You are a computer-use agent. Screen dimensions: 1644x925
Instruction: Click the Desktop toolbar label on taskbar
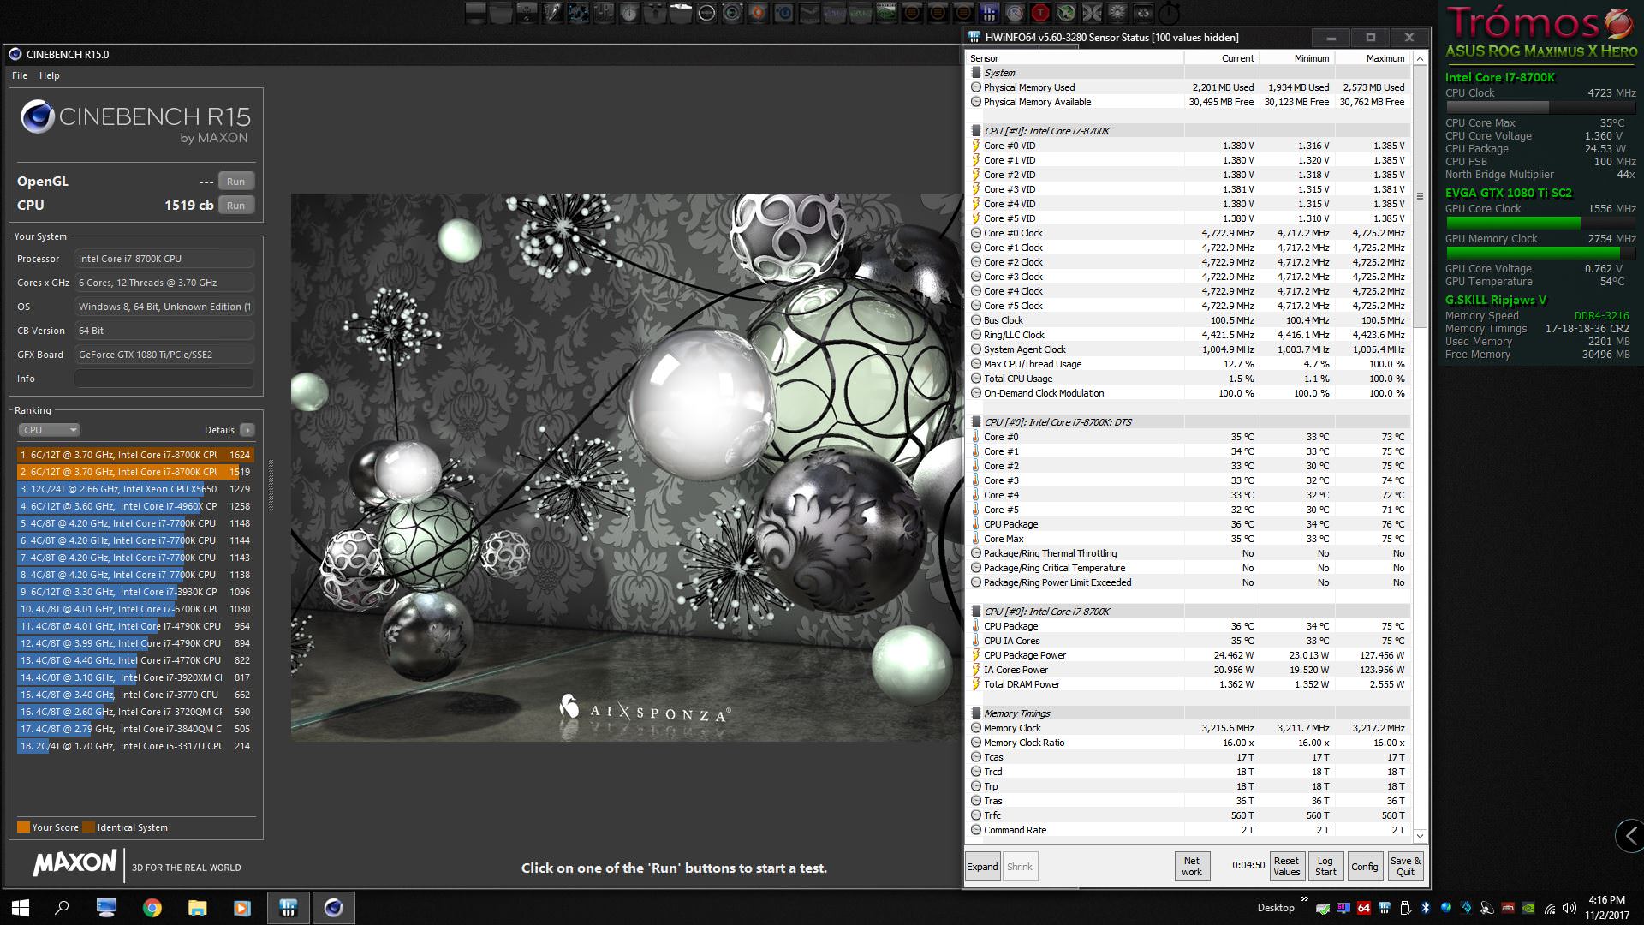[1276, 908]
